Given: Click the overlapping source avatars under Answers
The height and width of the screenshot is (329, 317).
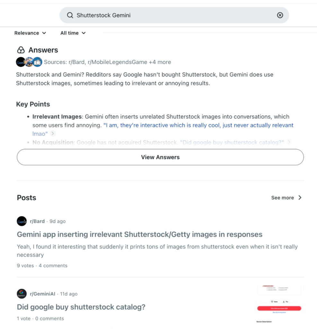Looking at the screenshot, I should [29, 62].
